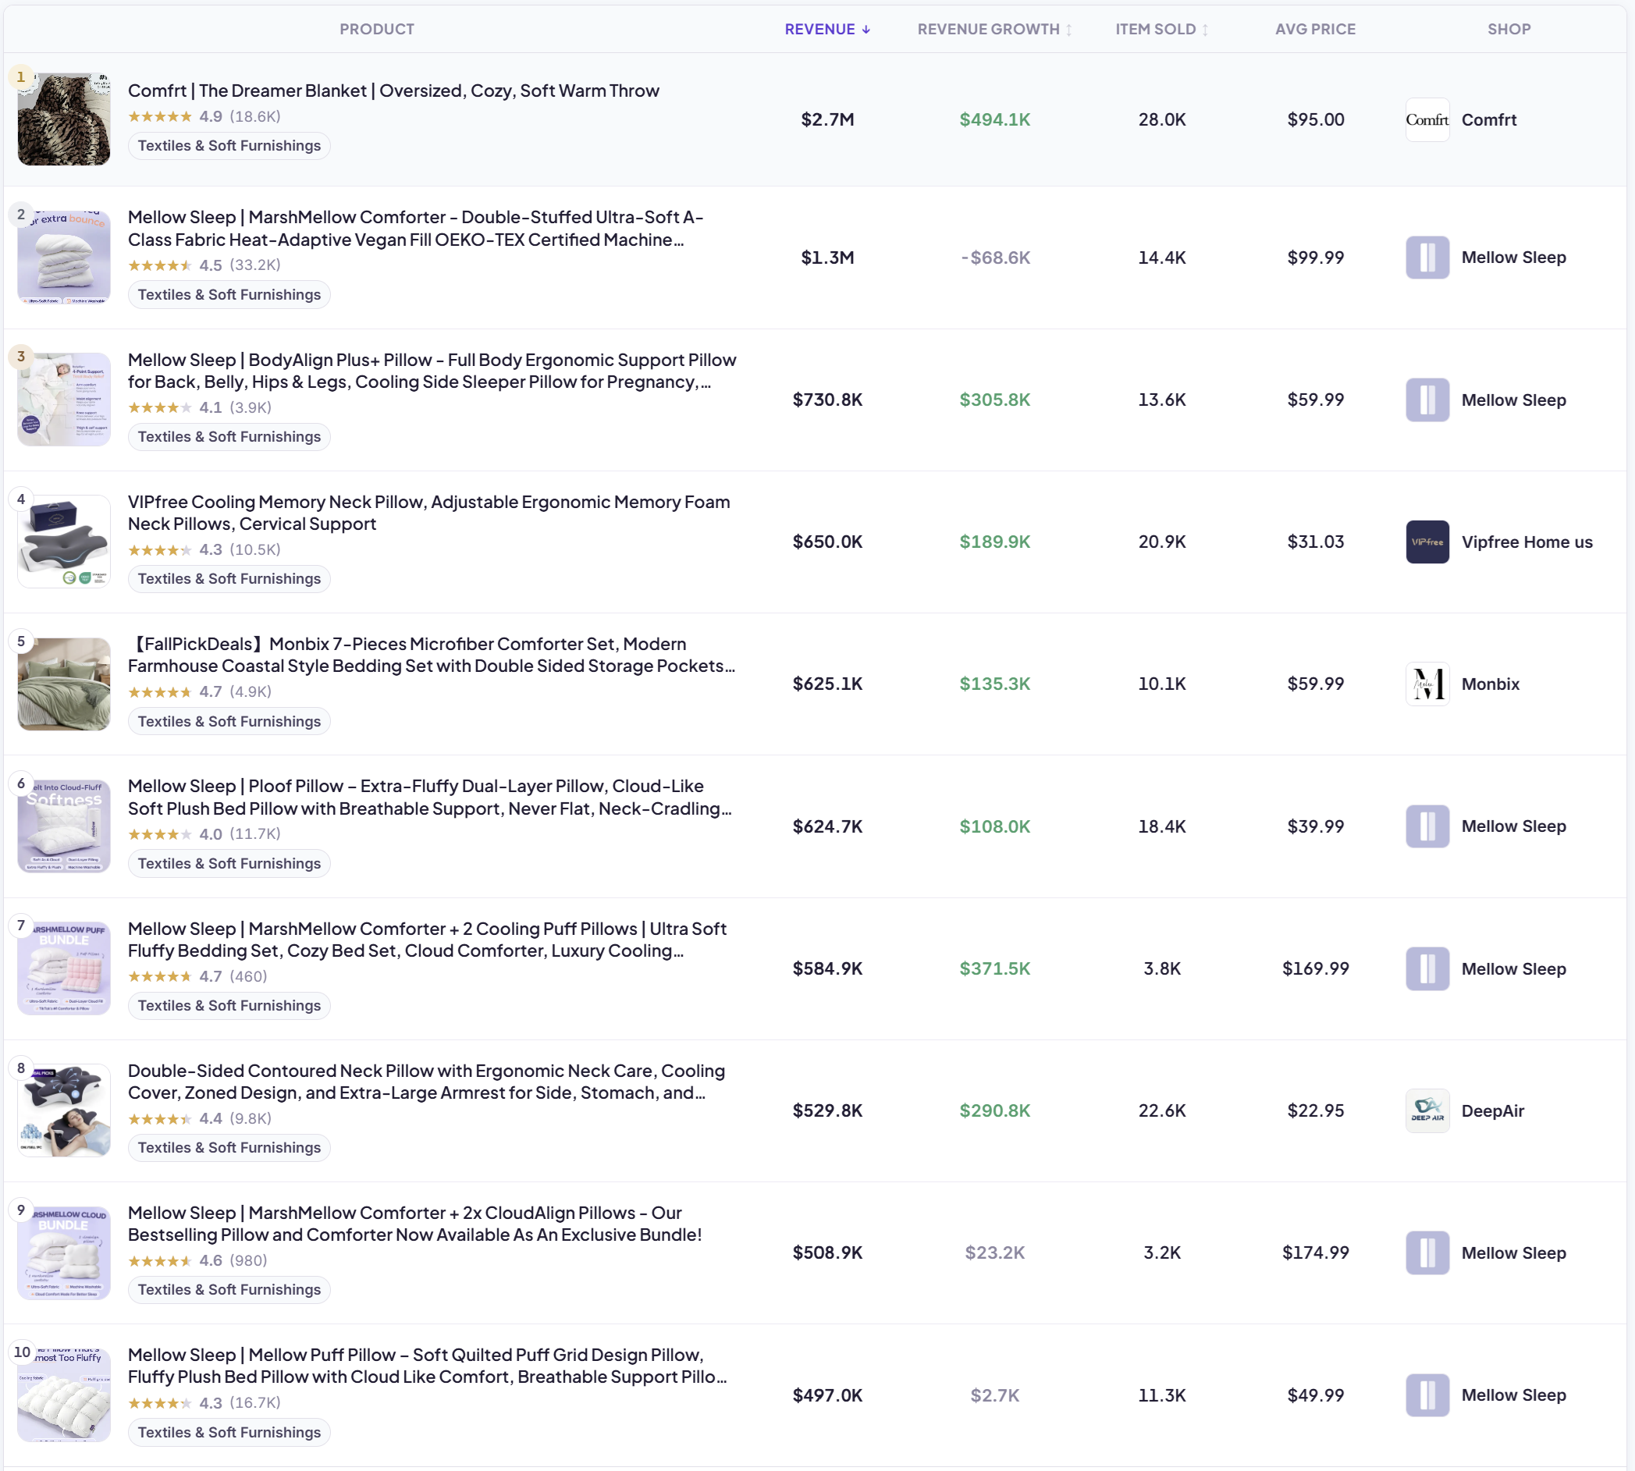The height and width of the screenshot is (1471, 1635).
Task: Click Mellow Sleep logo in Cooling Puff Pillows bundle row
Action: tap(1427, 968)
